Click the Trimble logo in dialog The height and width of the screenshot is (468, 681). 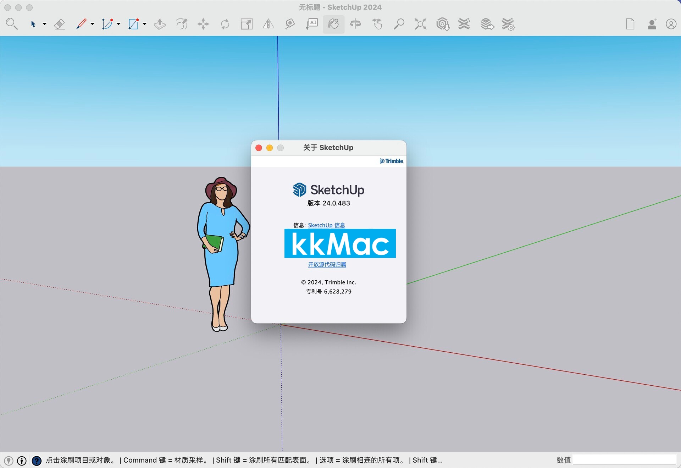coord(392,161)
